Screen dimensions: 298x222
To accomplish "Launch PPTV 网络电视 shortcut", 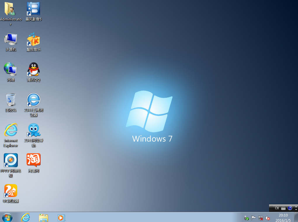I will [x=11, y=165].
